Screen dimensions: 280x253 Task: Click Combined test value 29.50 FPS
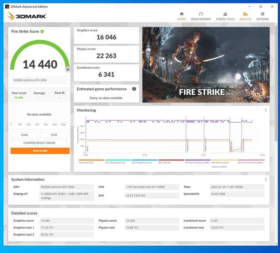click(237, 228)
